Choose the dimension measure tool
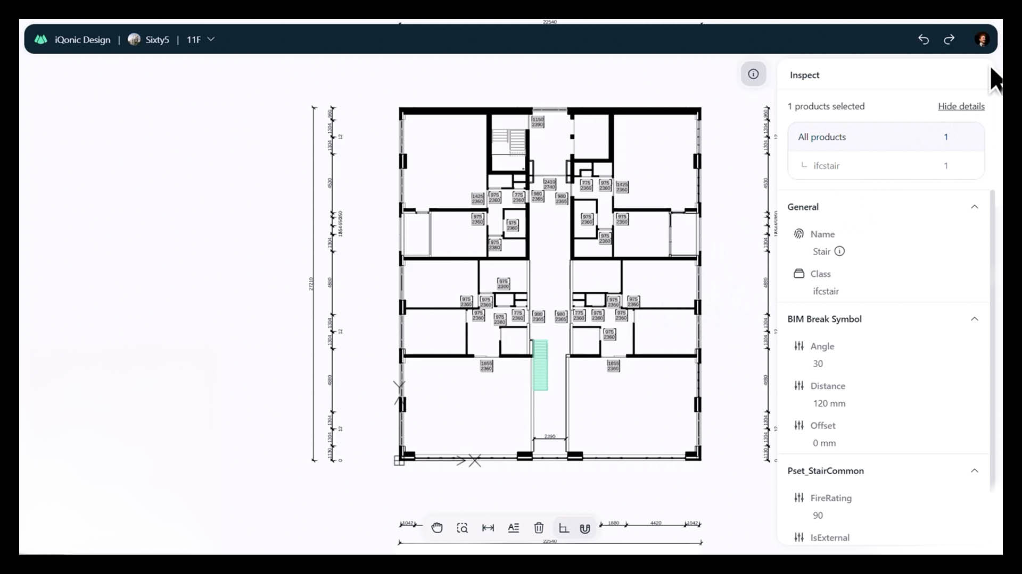The width and height of the screenshot is (1022, 574). point(488,528)
